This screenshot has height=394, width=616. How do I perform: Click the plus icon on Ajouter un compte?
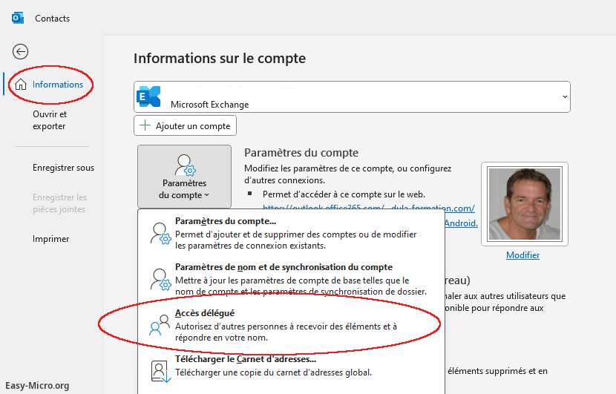pyautogui.click(x=145, y=125)
